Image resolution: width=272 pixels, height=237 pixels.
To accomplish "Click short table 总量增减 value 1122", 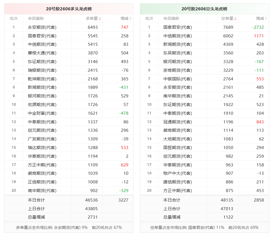I will pyautogui.click(x=228, y=217).
